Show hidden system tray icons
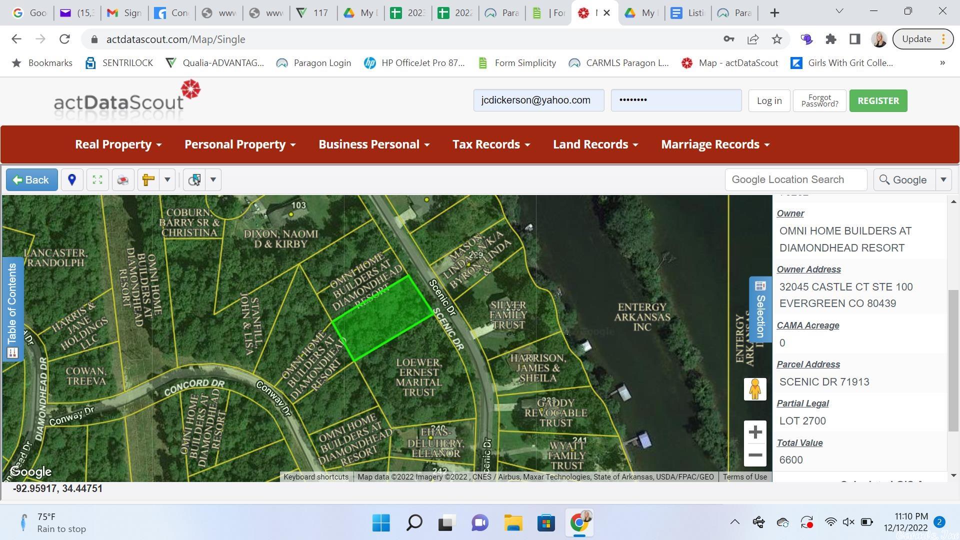960x540 pixels. pos(734,522)
